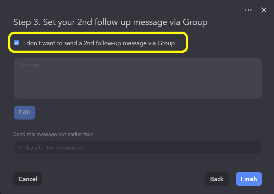Screen dimensions: 274x194
Task: Uncheck the blue follow-up checkbox
Action: pyautogui.click(x=16, y=43)
